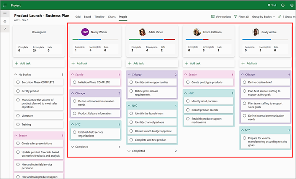
Task: Mark Certify product task complete
Action: click(x=18, y=91)
